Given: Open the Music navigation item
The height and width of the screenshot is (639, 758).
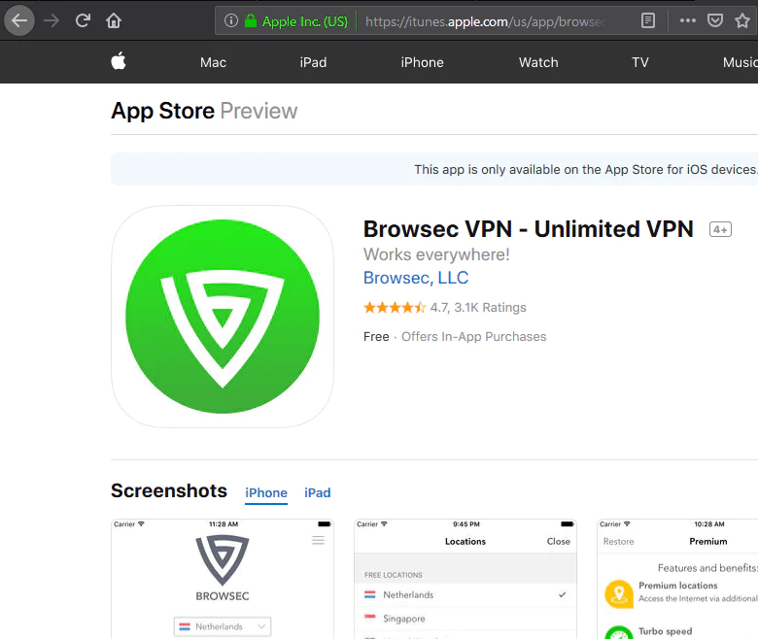Looking at the screenshot, I should click(x=740, y=62).
